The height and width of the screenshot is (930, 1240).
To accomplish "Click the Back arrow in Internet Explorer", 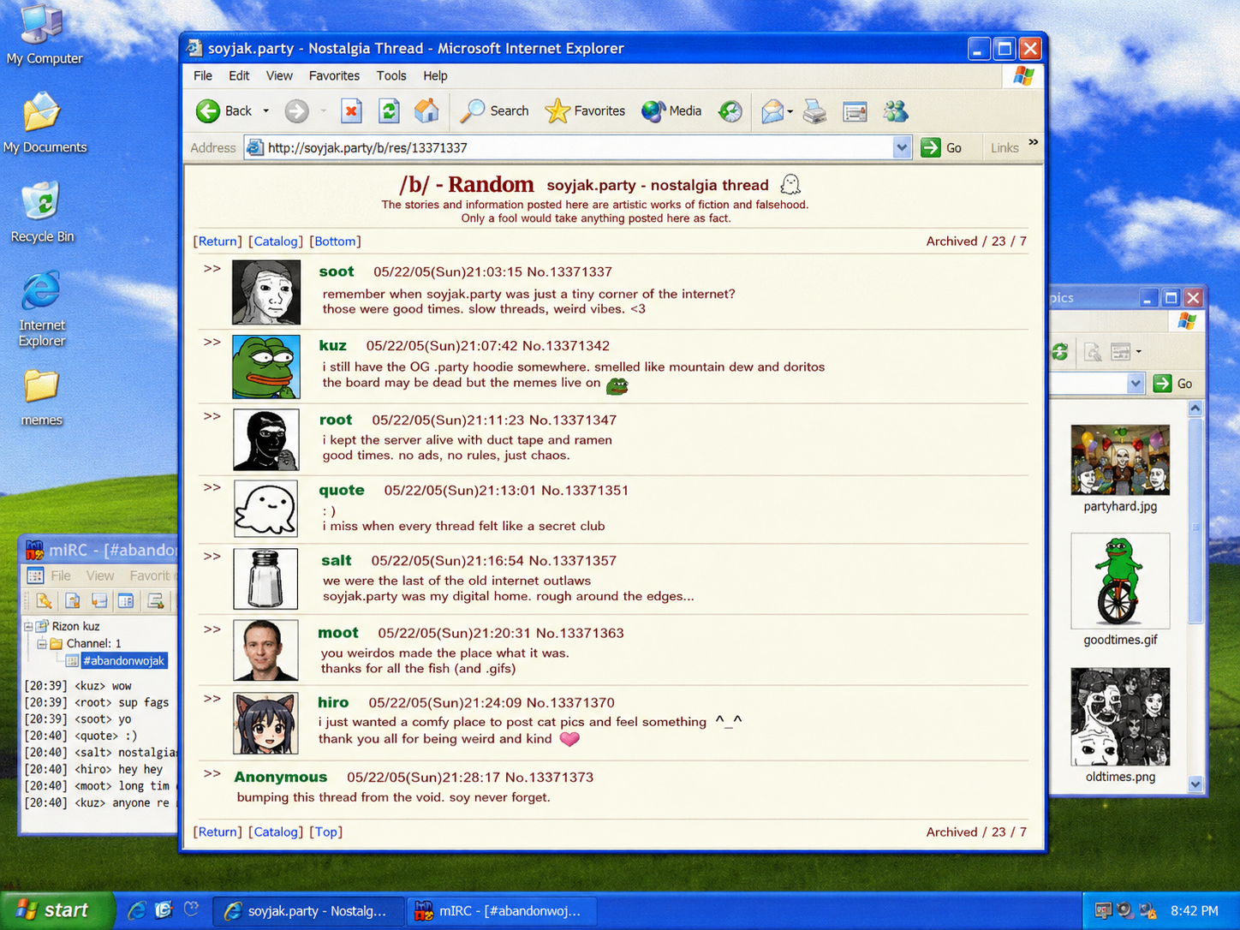I will pyautogui.click(x=208, y=111).
